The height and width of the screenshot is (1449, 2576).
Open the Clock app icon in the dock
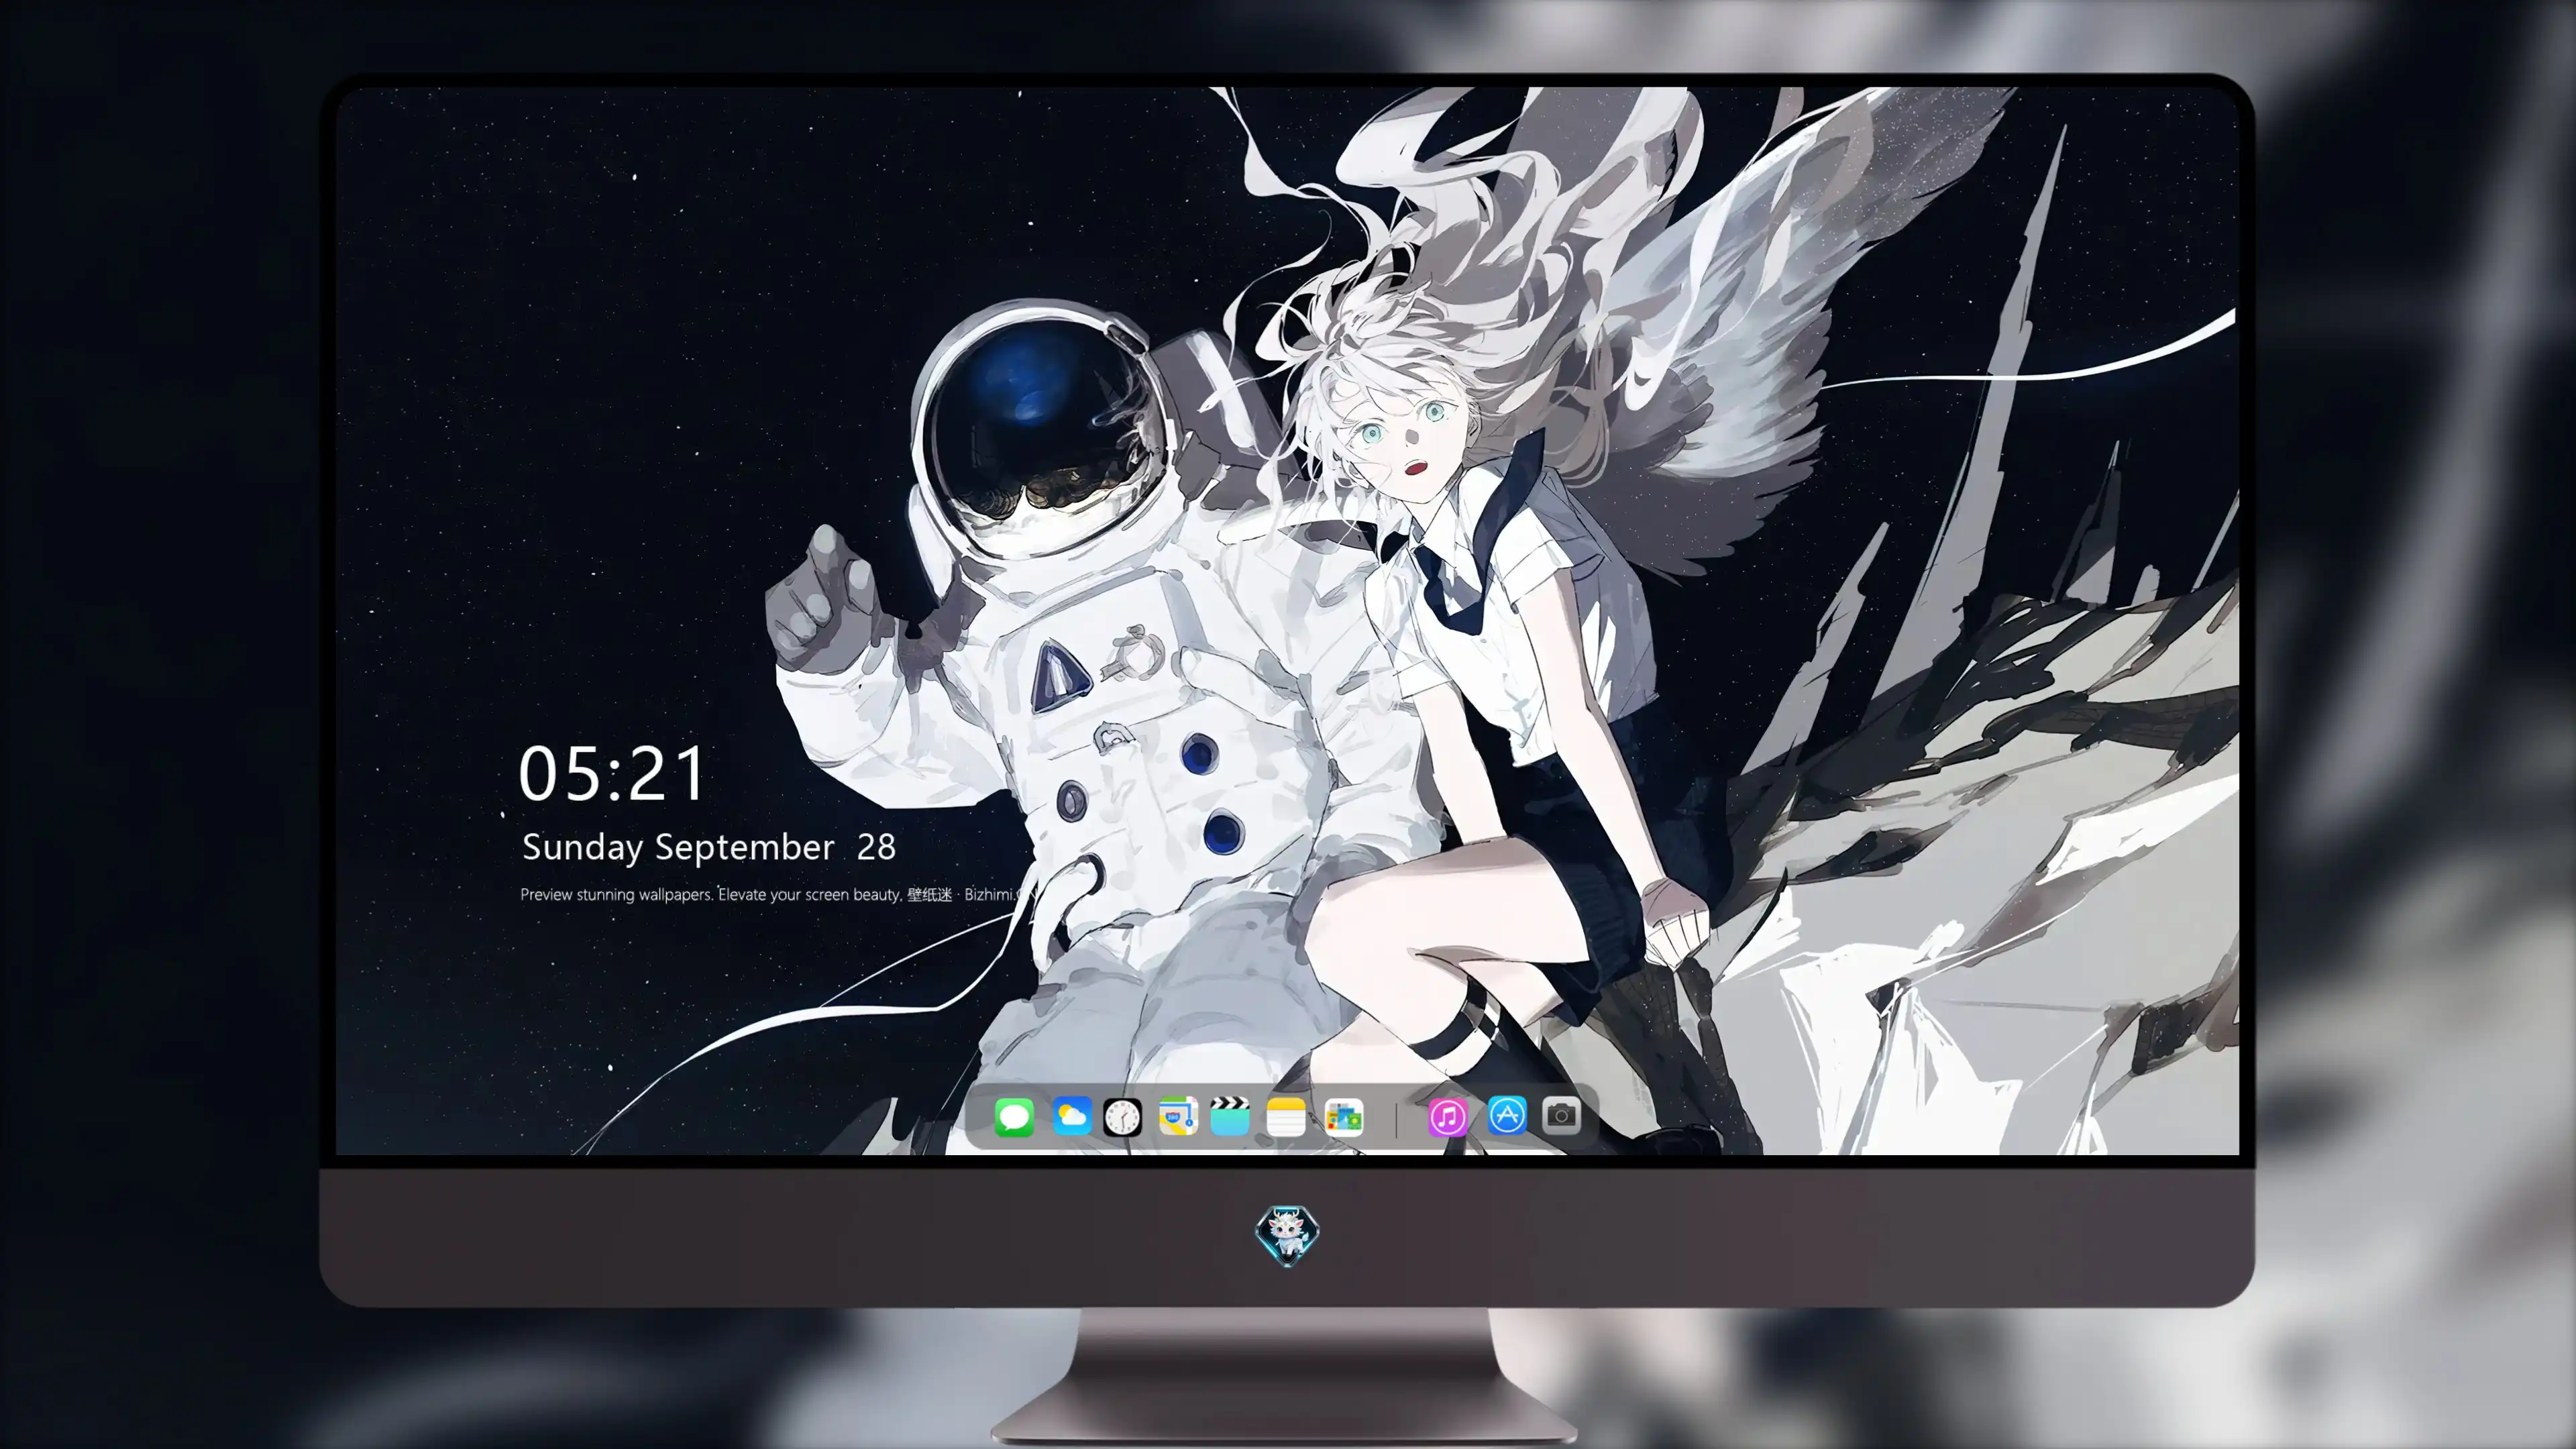click(x=1122, y=1117)
